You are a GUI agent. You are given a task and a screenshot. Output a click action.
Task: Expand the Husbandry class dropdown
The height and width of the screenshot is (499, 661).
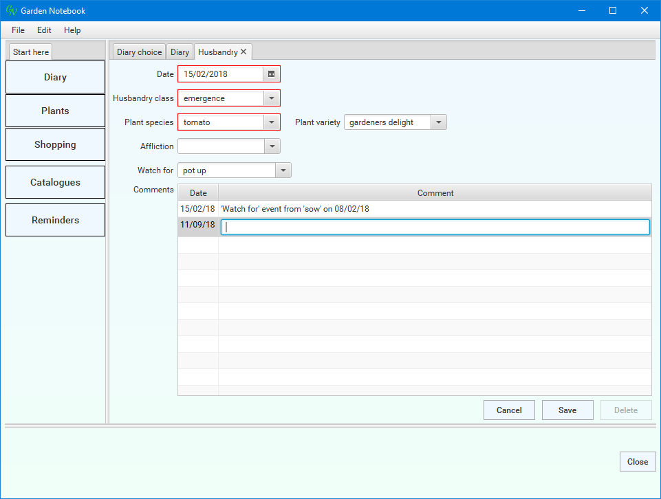[272, 98]
